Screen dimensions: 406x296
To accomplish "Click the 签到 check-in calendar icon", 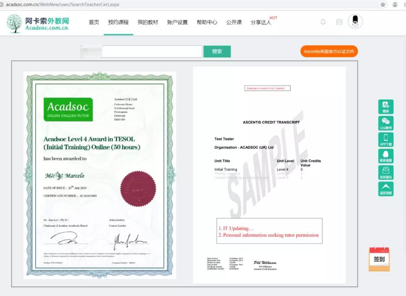I will pyautogui.click(x=379, y=259).
